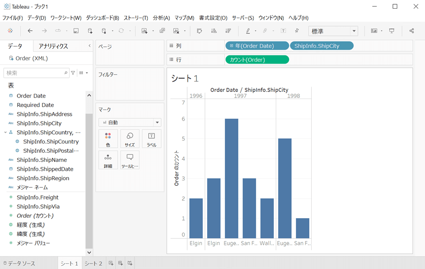Click the データ ソース button at bottom
The image size is (425, 269).
pos(19,263)
